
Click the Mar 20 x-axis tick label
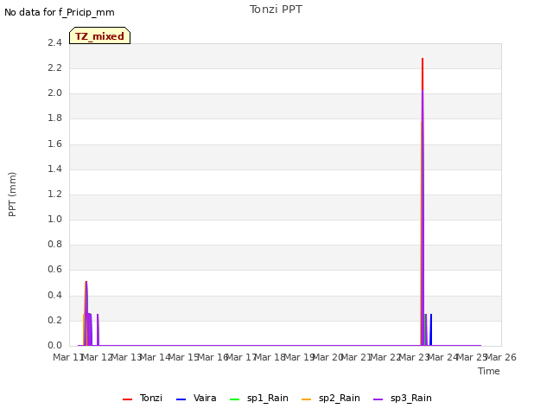pos(327,357)
